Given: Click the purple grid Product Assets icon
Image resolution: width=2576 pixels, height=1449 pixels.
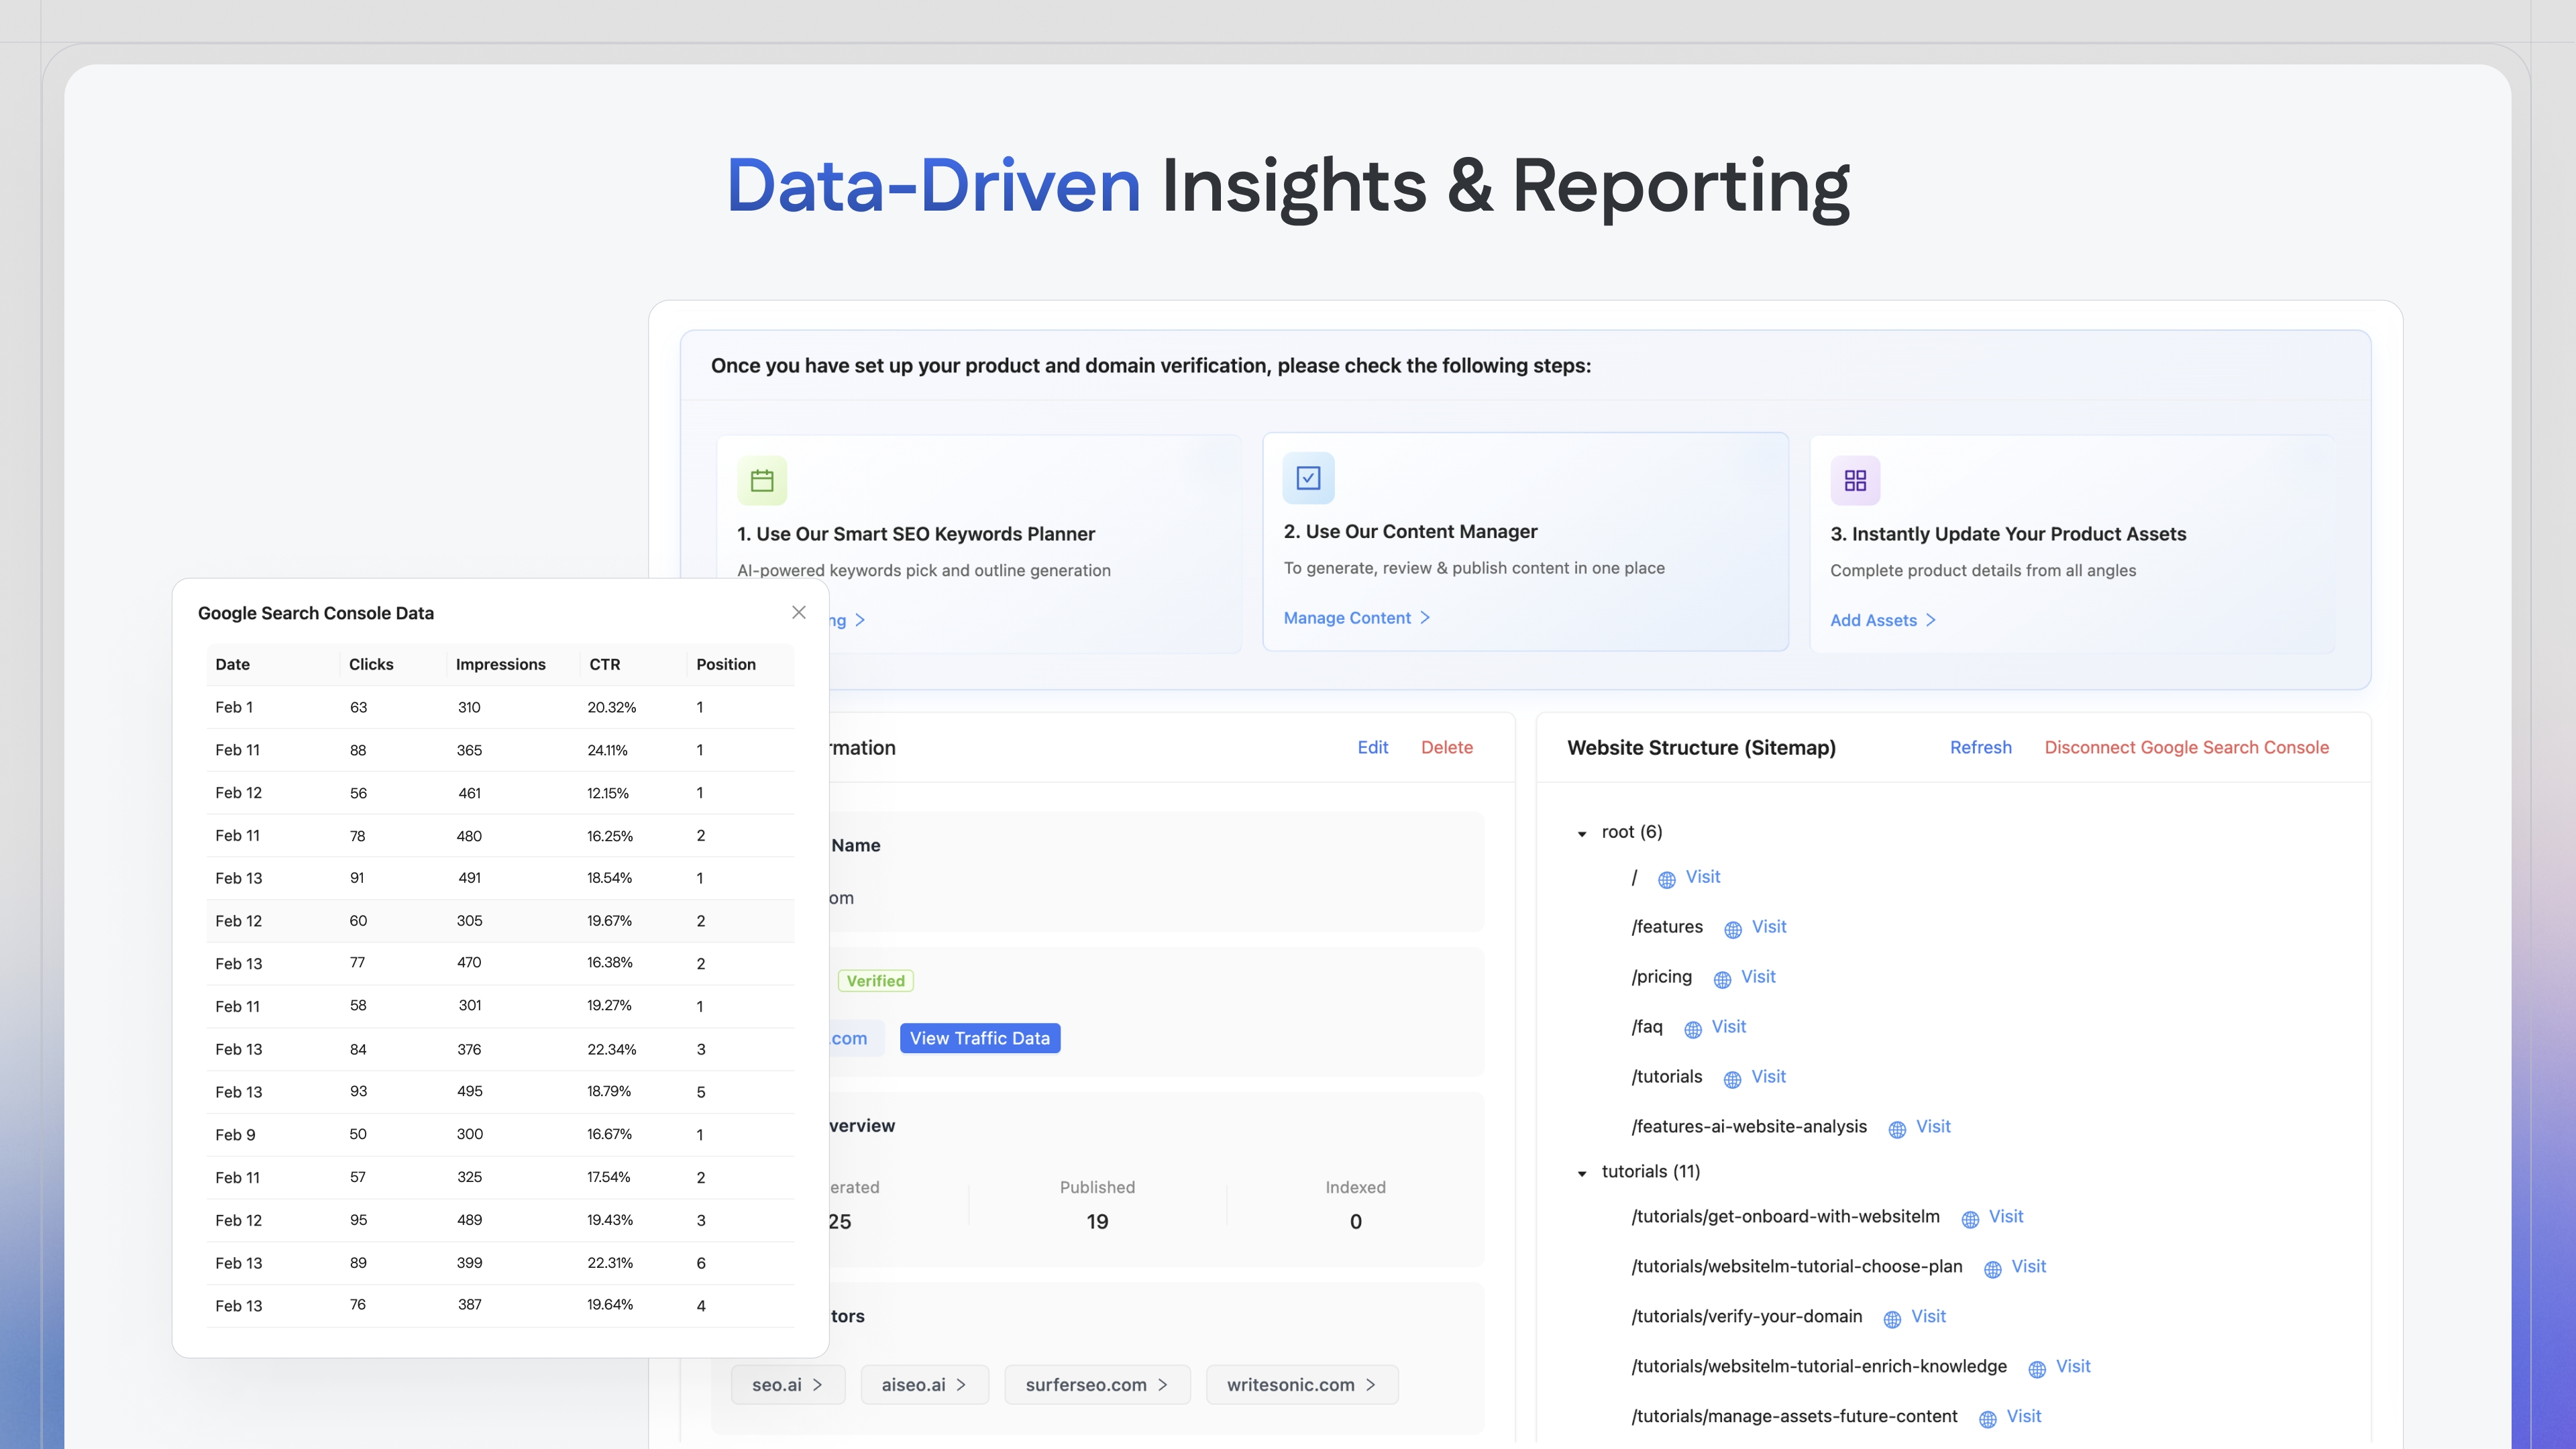Looking at the screenshot, I should point(1855,481).
